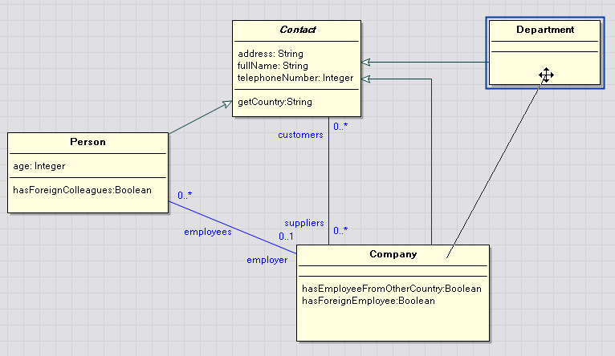Select the Department class name

tap(545, 30)
